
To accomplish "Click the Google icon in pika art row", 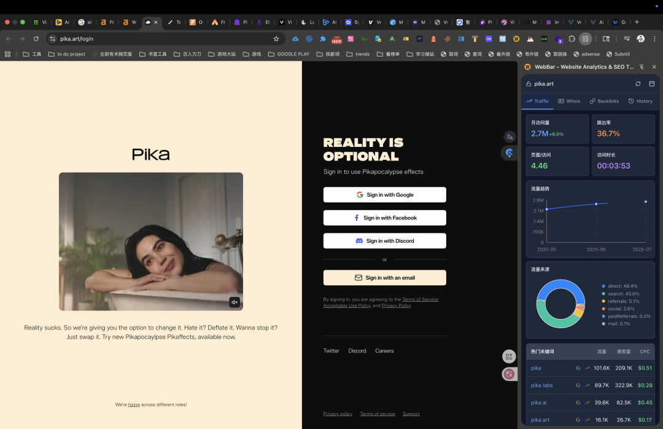I will point(578,420).
